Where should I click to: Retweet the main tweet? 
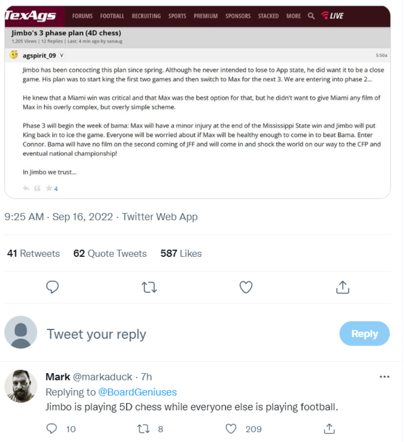(x=149, y=287)
